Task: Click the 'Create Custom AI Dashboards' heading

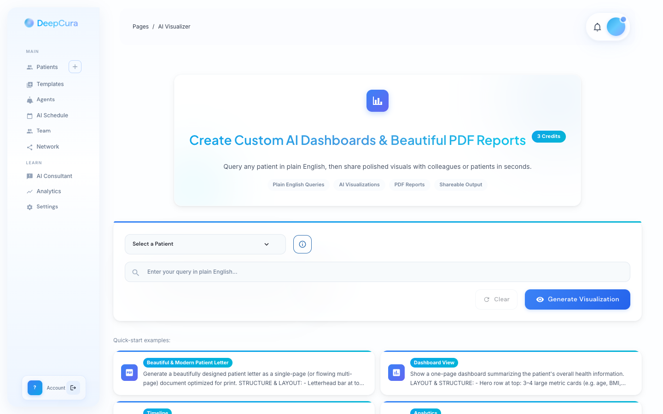Action: coord(357,140)
